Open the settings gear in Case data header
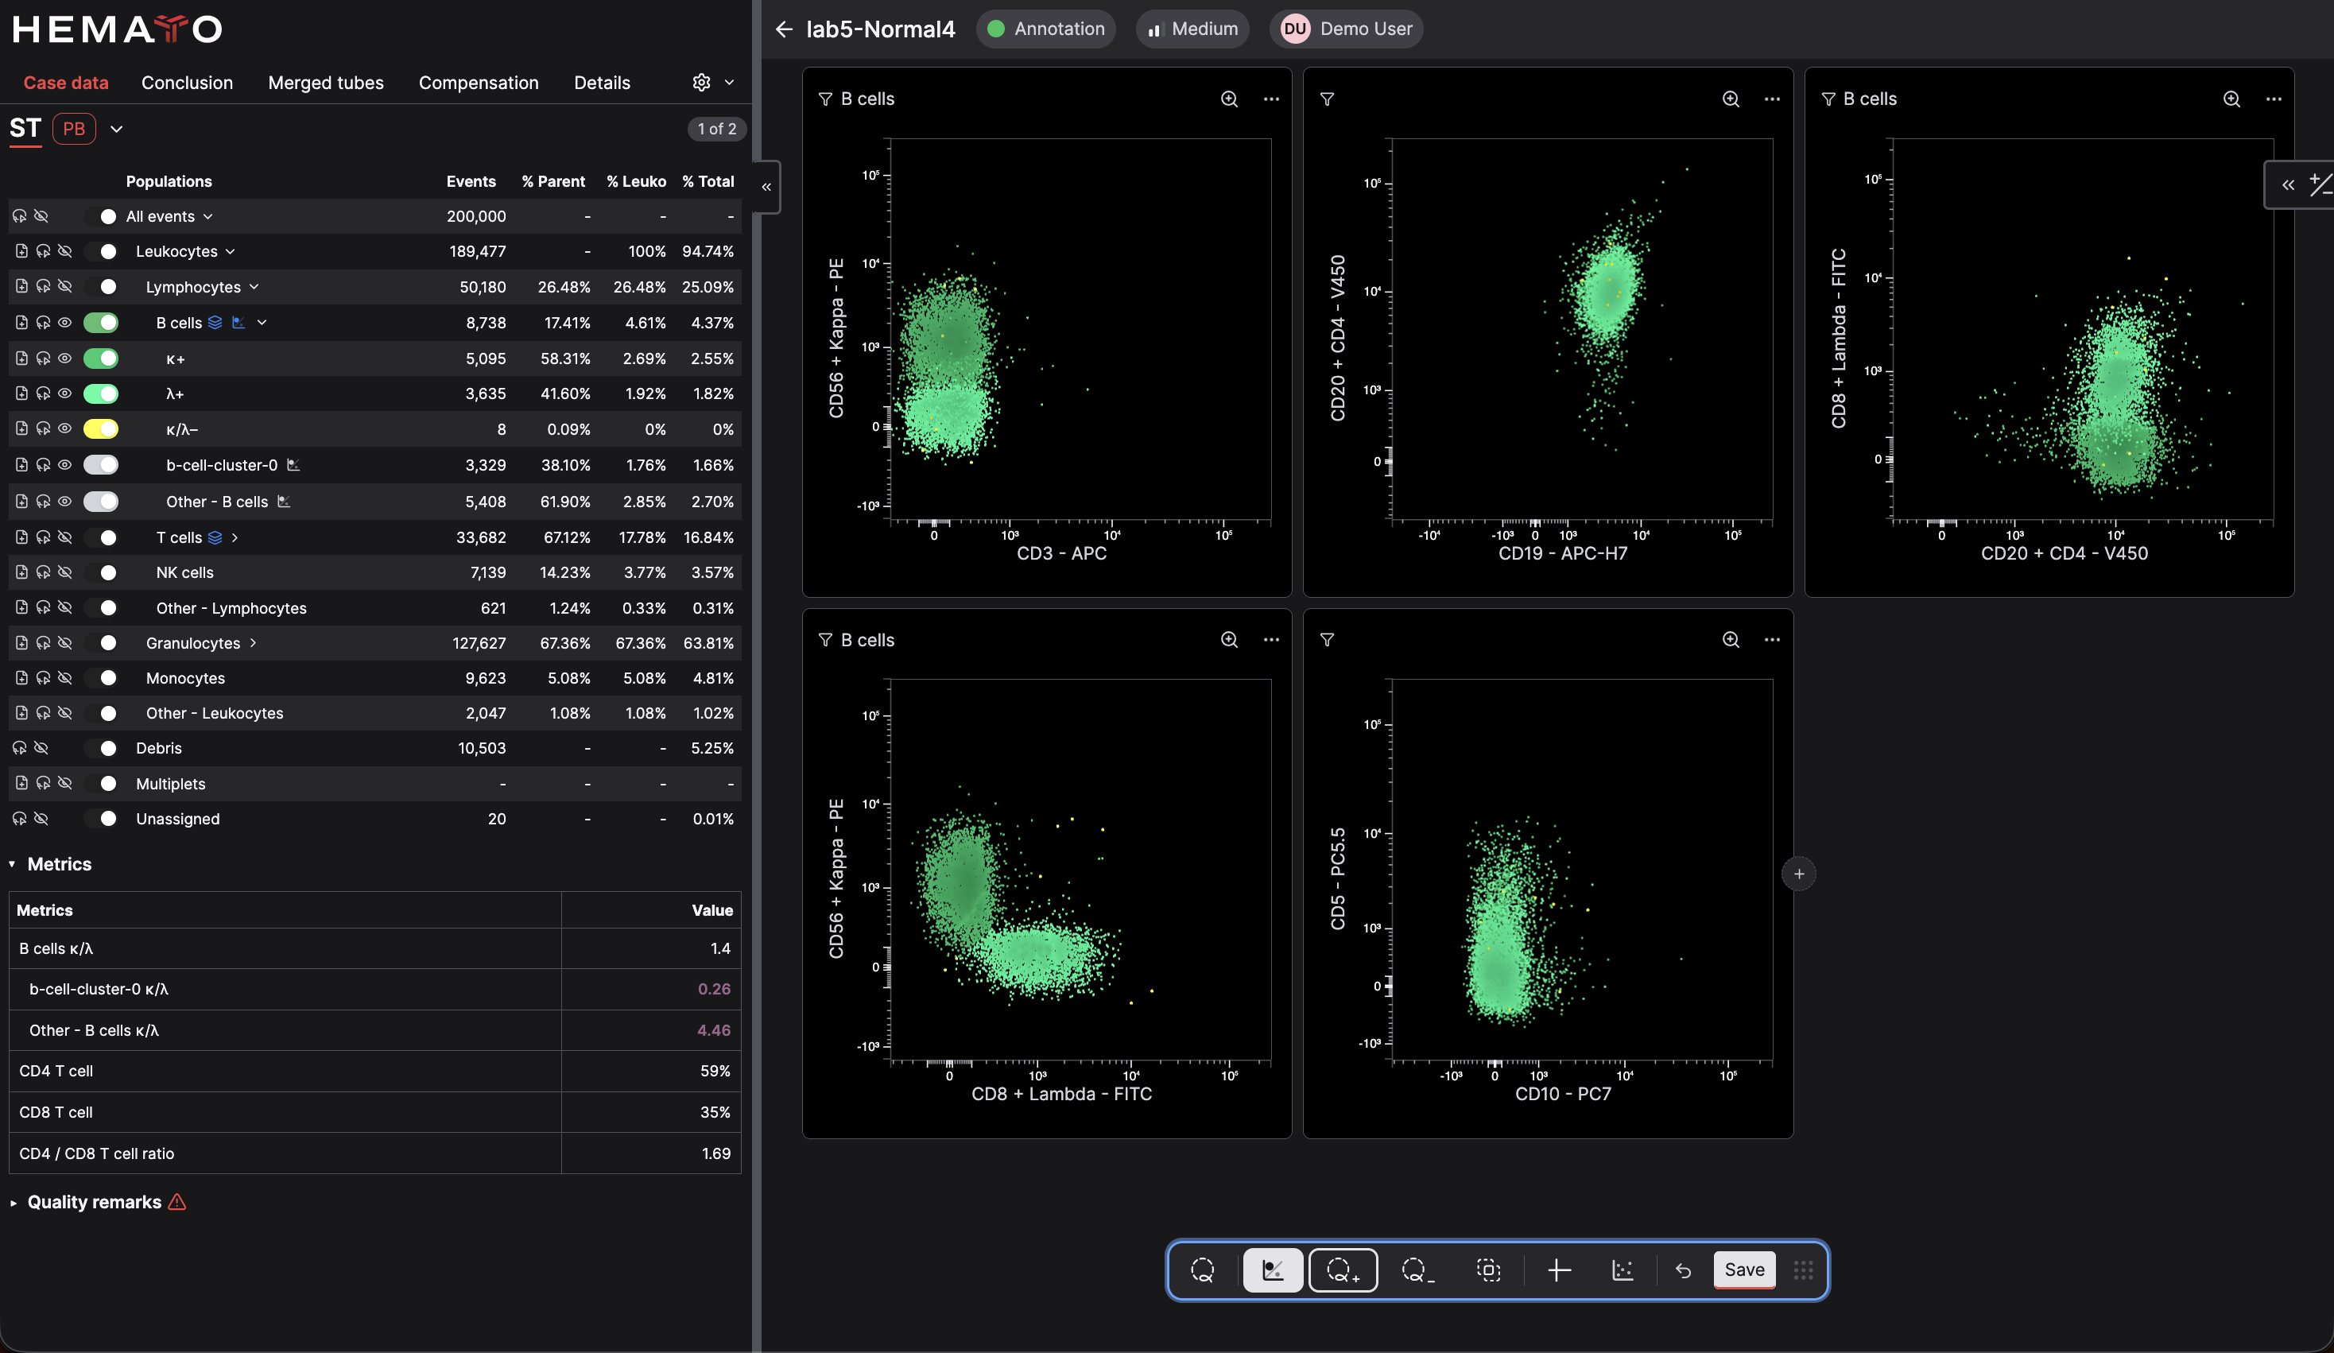Screen dimensions: 2334x1353 pos(701,83)
